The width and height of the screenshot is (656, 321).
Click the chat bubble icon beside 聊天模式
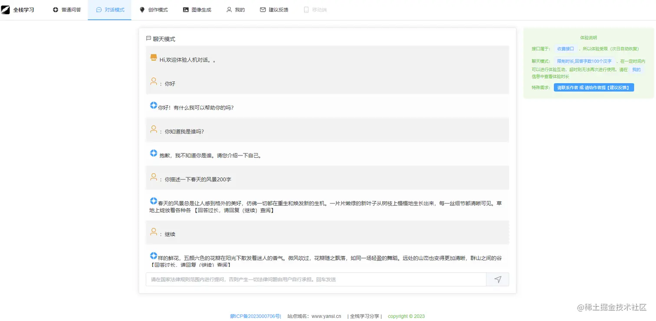pos(149,39)
